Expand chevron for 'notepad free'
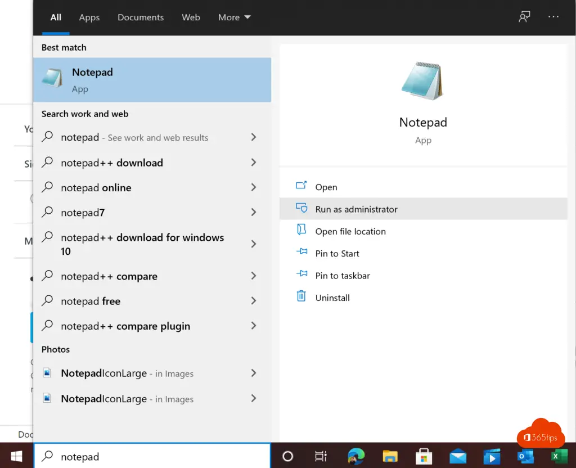The width and height of the screenshot is (576, 468). pos(254,300)
